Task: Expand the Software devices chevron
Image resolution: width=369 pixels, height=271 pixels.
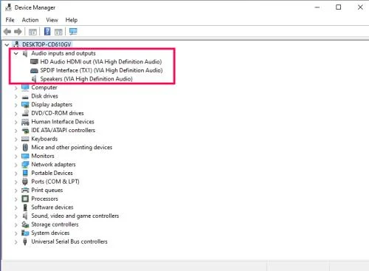Action: 16,207
